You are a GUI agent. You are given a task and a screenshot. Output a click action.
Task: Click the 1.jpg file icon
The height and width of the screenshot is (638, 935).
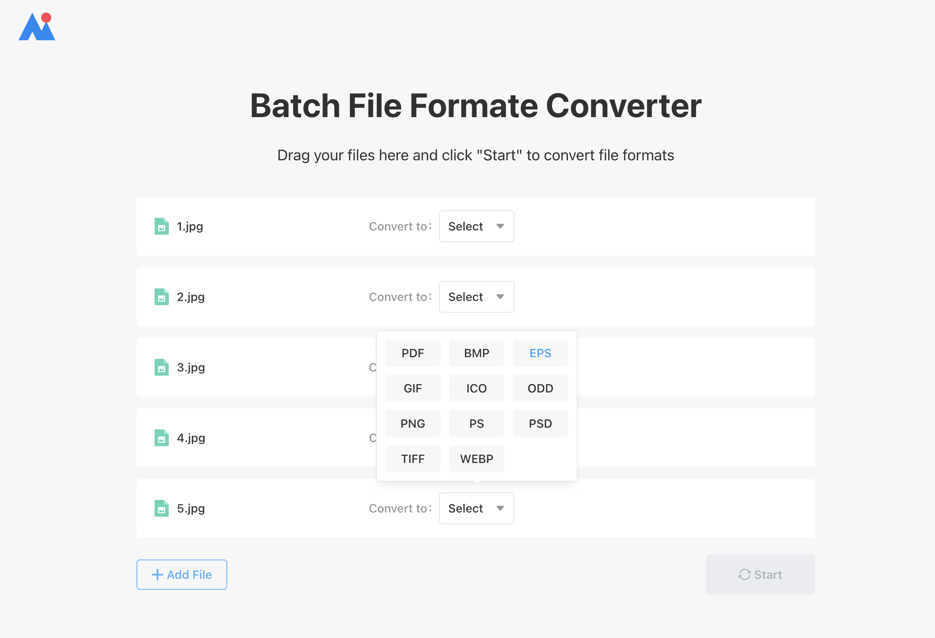point(161,226)
